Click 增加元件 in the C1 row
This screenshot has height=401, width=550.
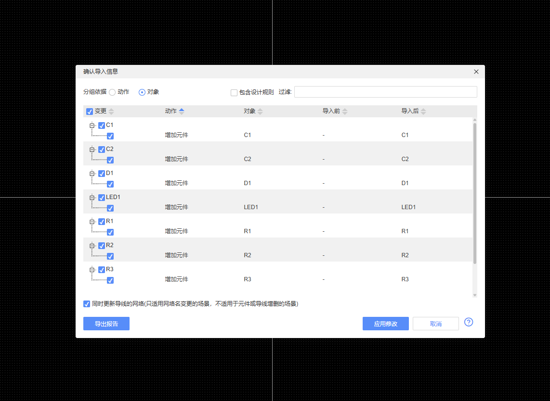coord(176,135)
